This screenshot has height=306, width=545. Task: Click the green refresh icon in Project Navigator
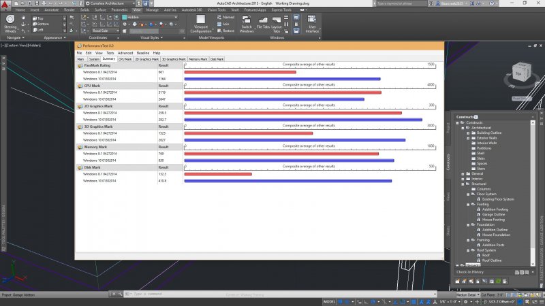tap(499, 282)
